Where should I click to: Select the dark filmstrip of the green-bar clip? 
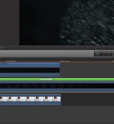(57, 86)
